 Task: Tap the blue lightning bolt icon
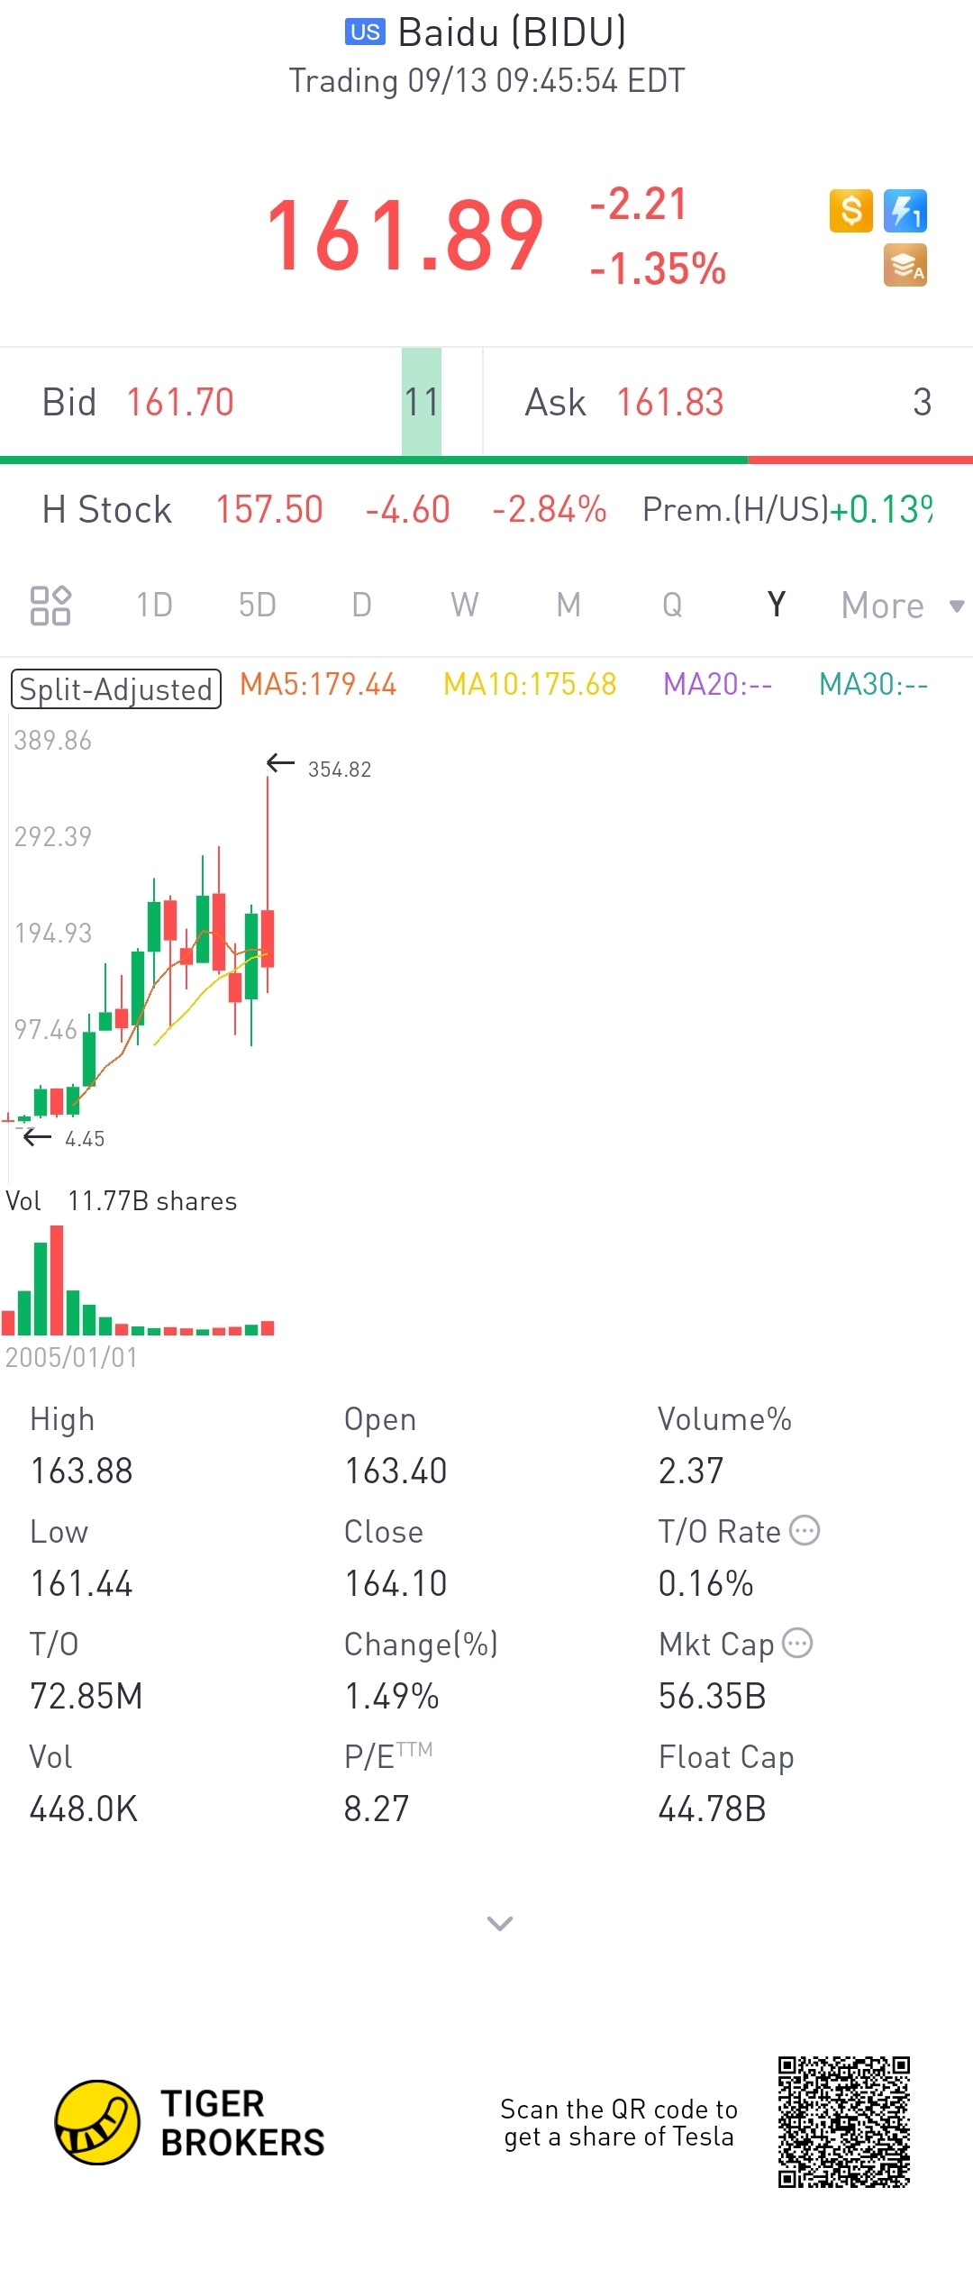(x=905, y=211)
